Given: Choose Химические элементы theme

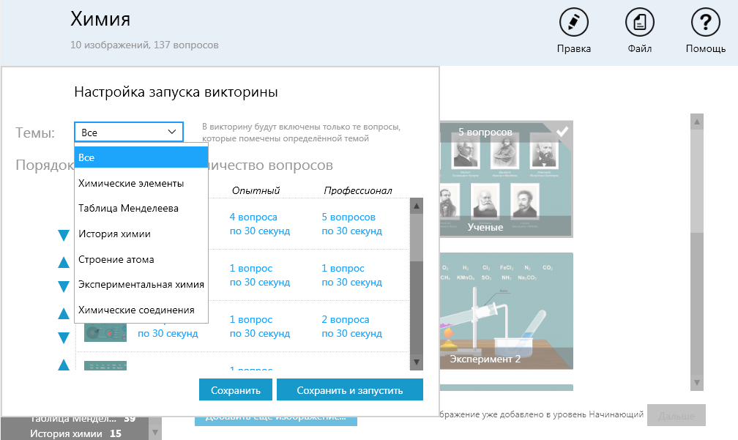Looking at the screenshot, I should tap(141, 183).
